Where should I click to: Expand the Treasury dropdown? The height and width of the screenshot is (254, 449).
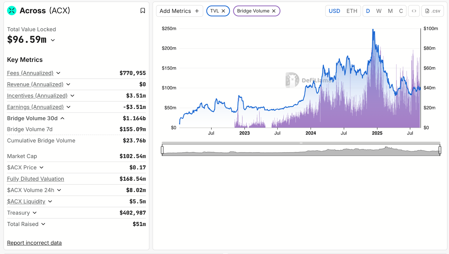(34, 213)
